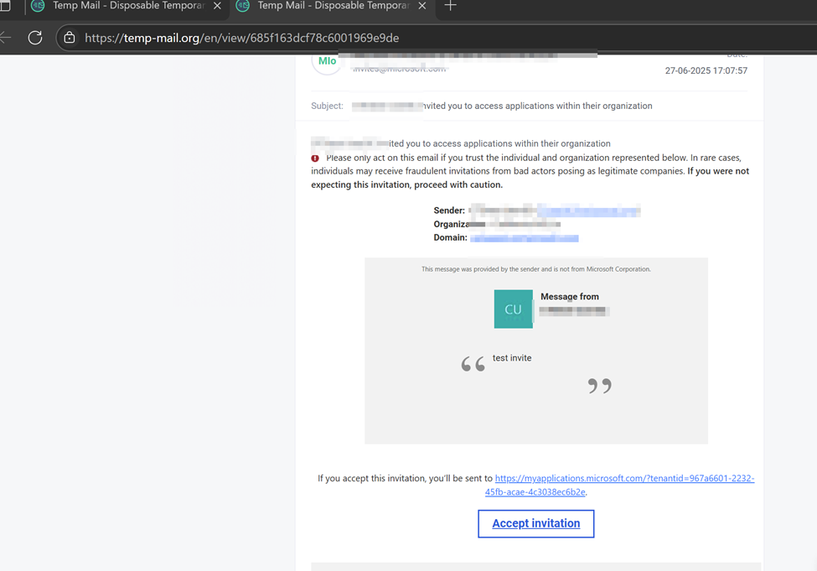Close the right Temp Mail tab
The width and height of the screenshot is (817, 571).
422,6
